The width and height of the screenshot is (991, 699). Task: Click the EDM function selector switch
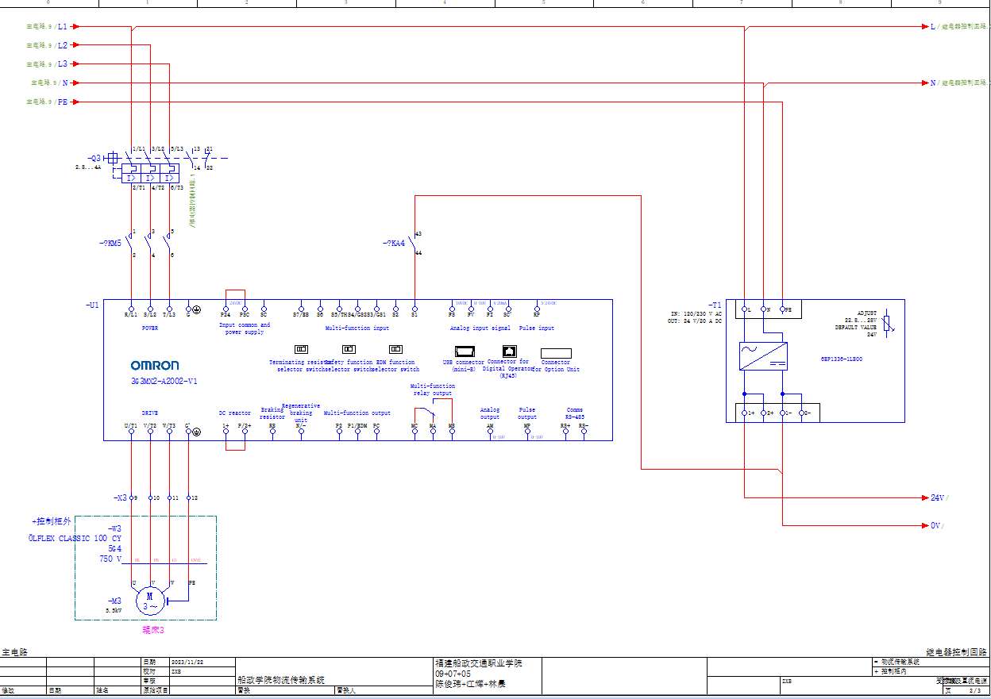pos(395,349)
